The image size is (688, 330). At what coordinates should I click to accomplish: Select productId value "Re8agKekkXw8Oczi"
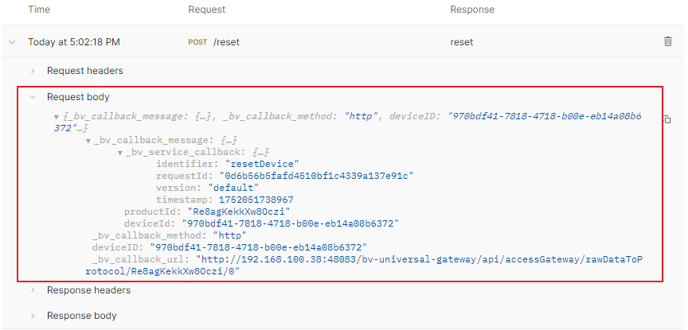(x=239, y=212)
